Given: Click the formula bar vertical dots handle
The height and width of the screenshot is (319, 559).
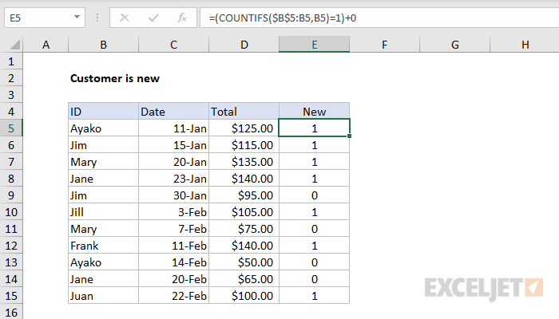Looking at the screenshot, I should [97, 18].
